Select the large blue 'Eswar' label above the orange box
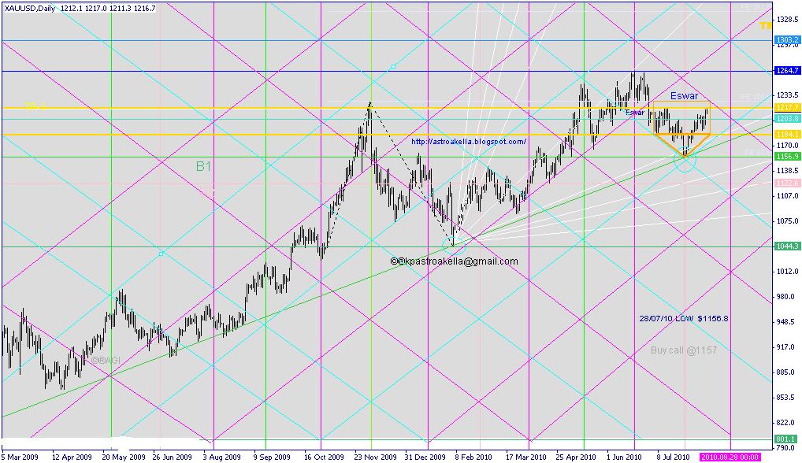Viewport: 802px width, 463px height. 684,95
